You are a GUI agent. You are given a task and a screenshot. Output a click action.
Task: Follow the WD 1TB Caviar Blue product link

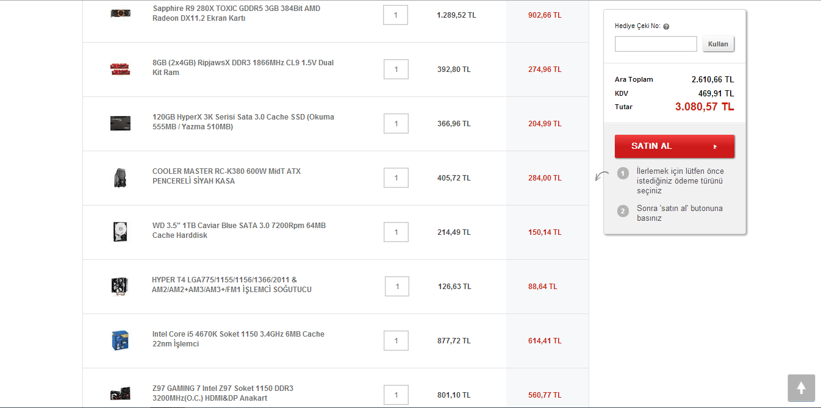click(x=239, y=231)
